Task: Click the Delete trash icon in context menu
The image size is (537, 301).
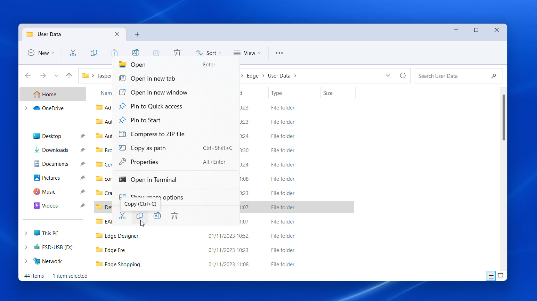Action: pos(174,216)
